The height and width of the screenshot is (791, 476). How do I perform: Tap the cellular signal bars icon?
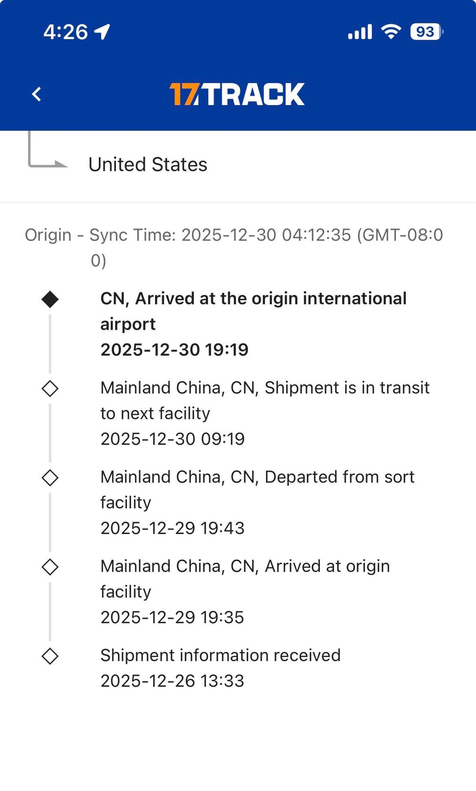point(360,32)
